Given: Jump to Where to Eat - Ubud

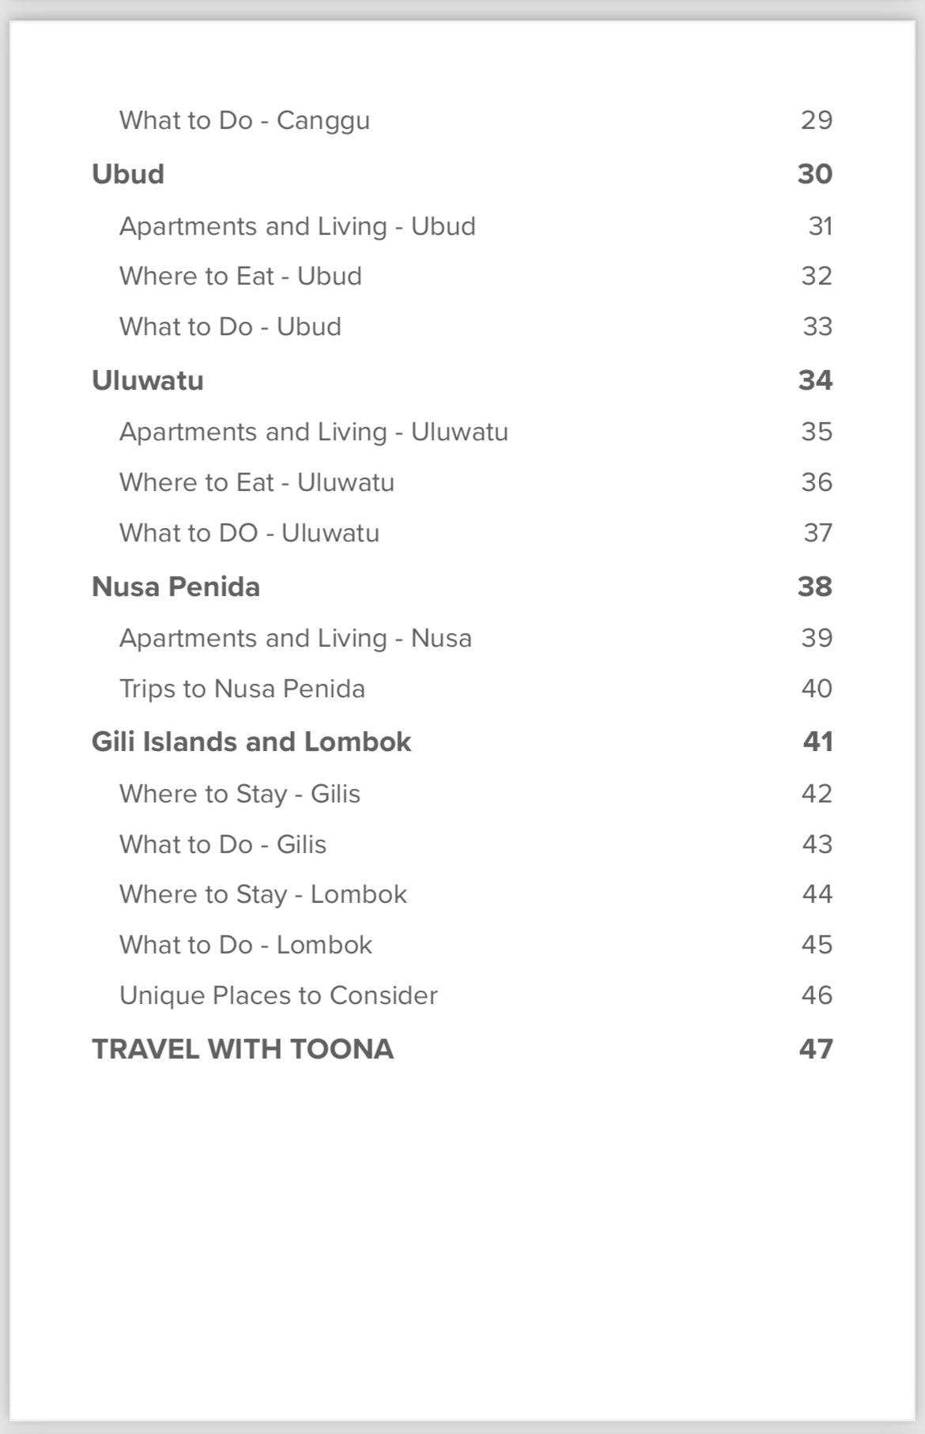Looking at the screenshot, I should click(240, 276).
